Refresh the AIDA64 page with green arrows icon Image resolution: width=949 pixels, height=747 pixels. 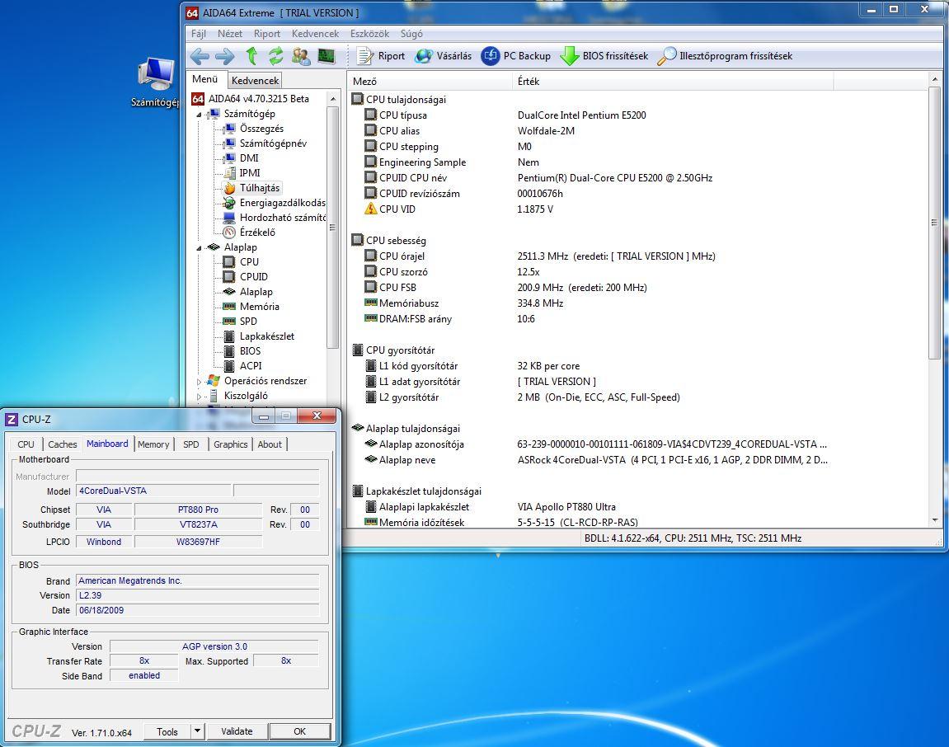[x=276, y=56]
